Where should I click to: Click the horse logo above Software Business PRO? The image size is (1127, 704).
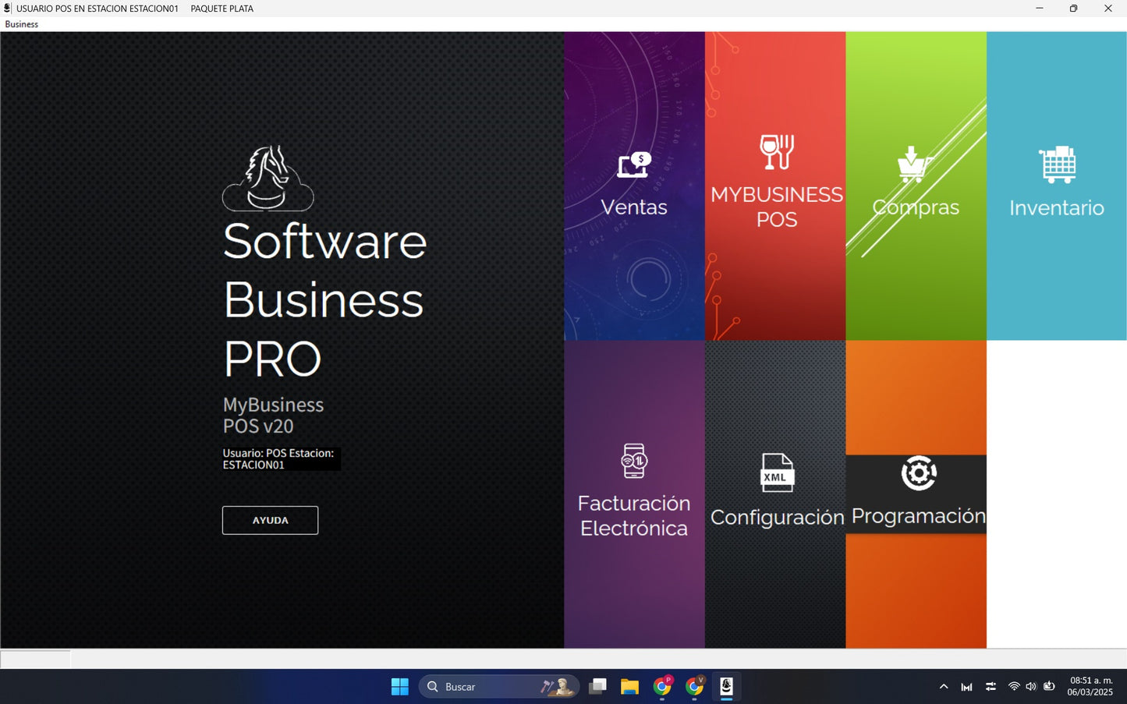268,179
